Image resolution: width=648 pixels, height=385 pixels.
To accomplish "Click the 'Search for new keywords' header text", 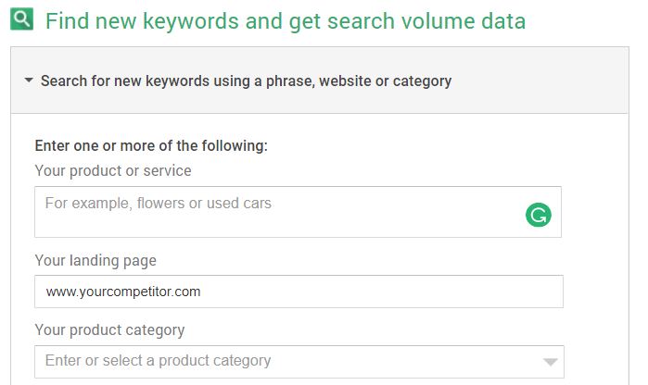I will click(139, 81).
